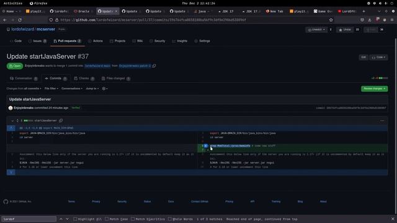The width and height of the screenshot is (397, 223).
Task: Open the repository Wiki tab
Action: (x=138, y=41)
